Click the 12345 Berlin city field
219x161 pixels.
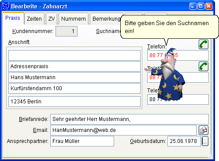tap(74, 102)
